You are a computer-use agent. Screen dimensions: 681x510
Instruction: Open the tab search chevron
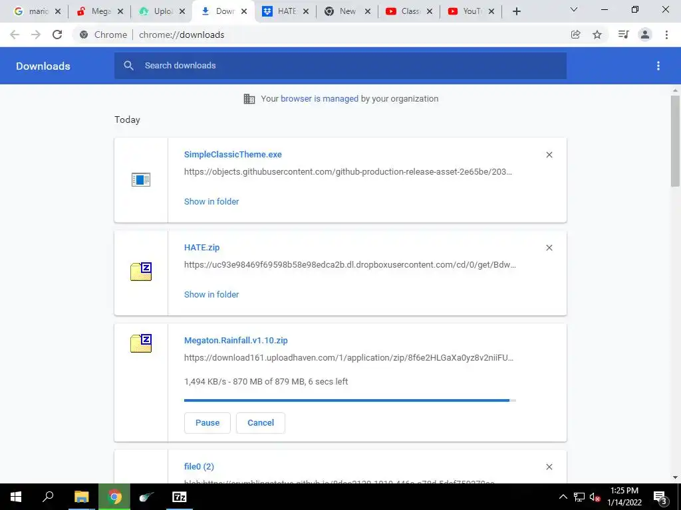(x=573, y=9)
